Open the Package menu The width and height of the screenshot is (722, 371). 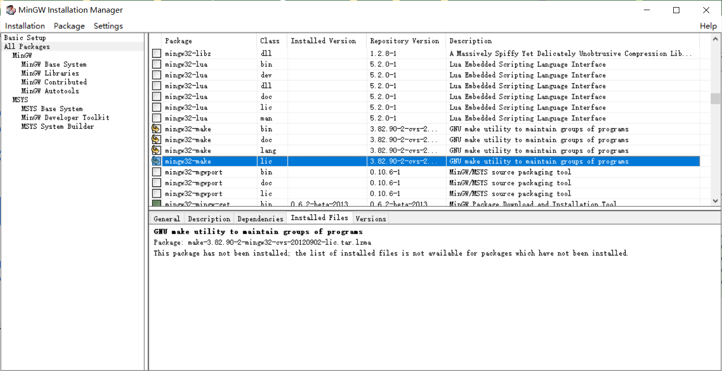pyautogui.click(x=69, y=26)
